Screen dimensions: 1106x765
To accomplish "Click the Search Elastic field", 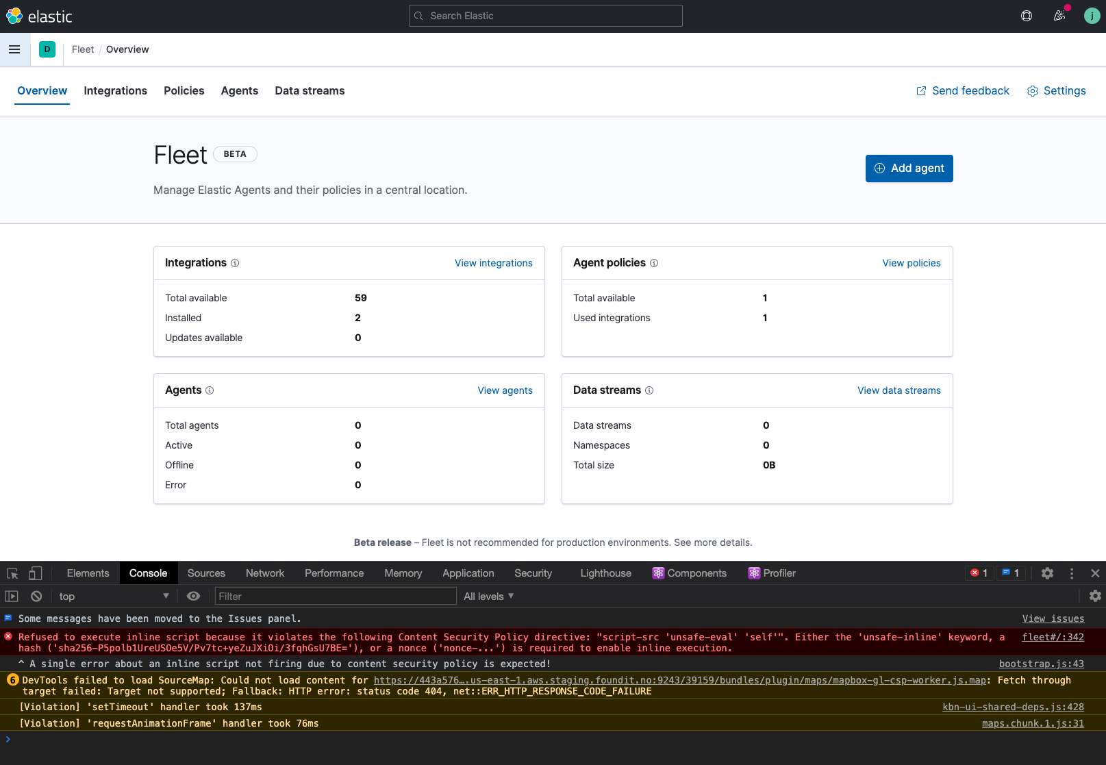I will [x=546, y=16].
